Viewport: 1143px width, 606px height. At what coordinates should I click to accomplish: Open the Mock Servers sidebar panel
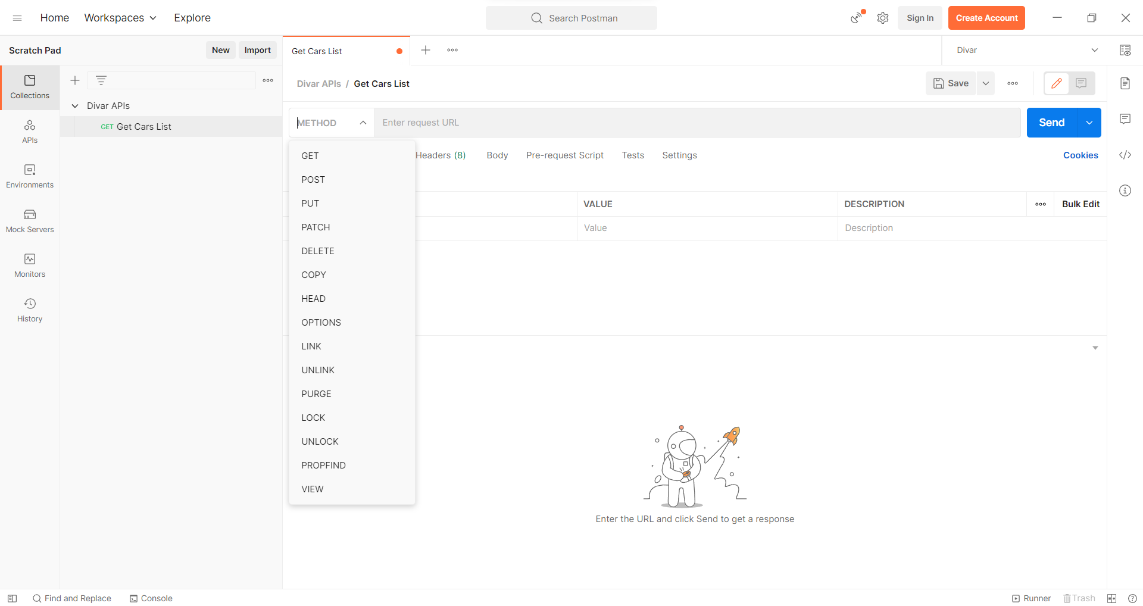[x=30, y=221]
